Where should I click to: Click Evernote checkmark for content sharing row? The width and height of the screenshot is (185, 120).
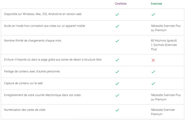[x=153, y=72]
